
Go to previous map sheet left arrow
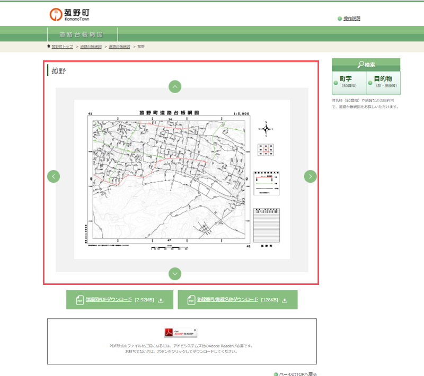pos(54,176)
